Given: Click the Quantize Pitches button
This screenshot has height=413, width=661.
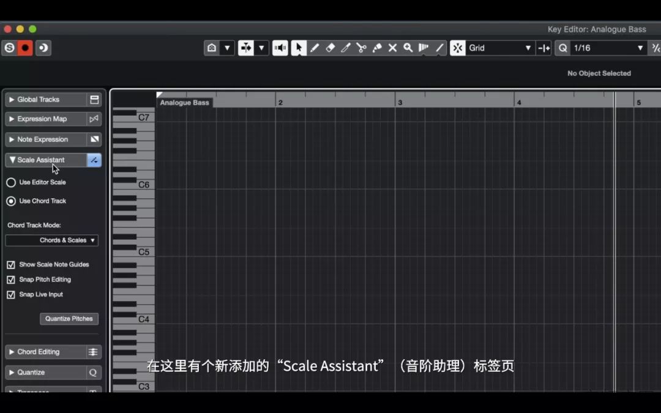Looking at the screenshot, I should (x=69, y=319).
